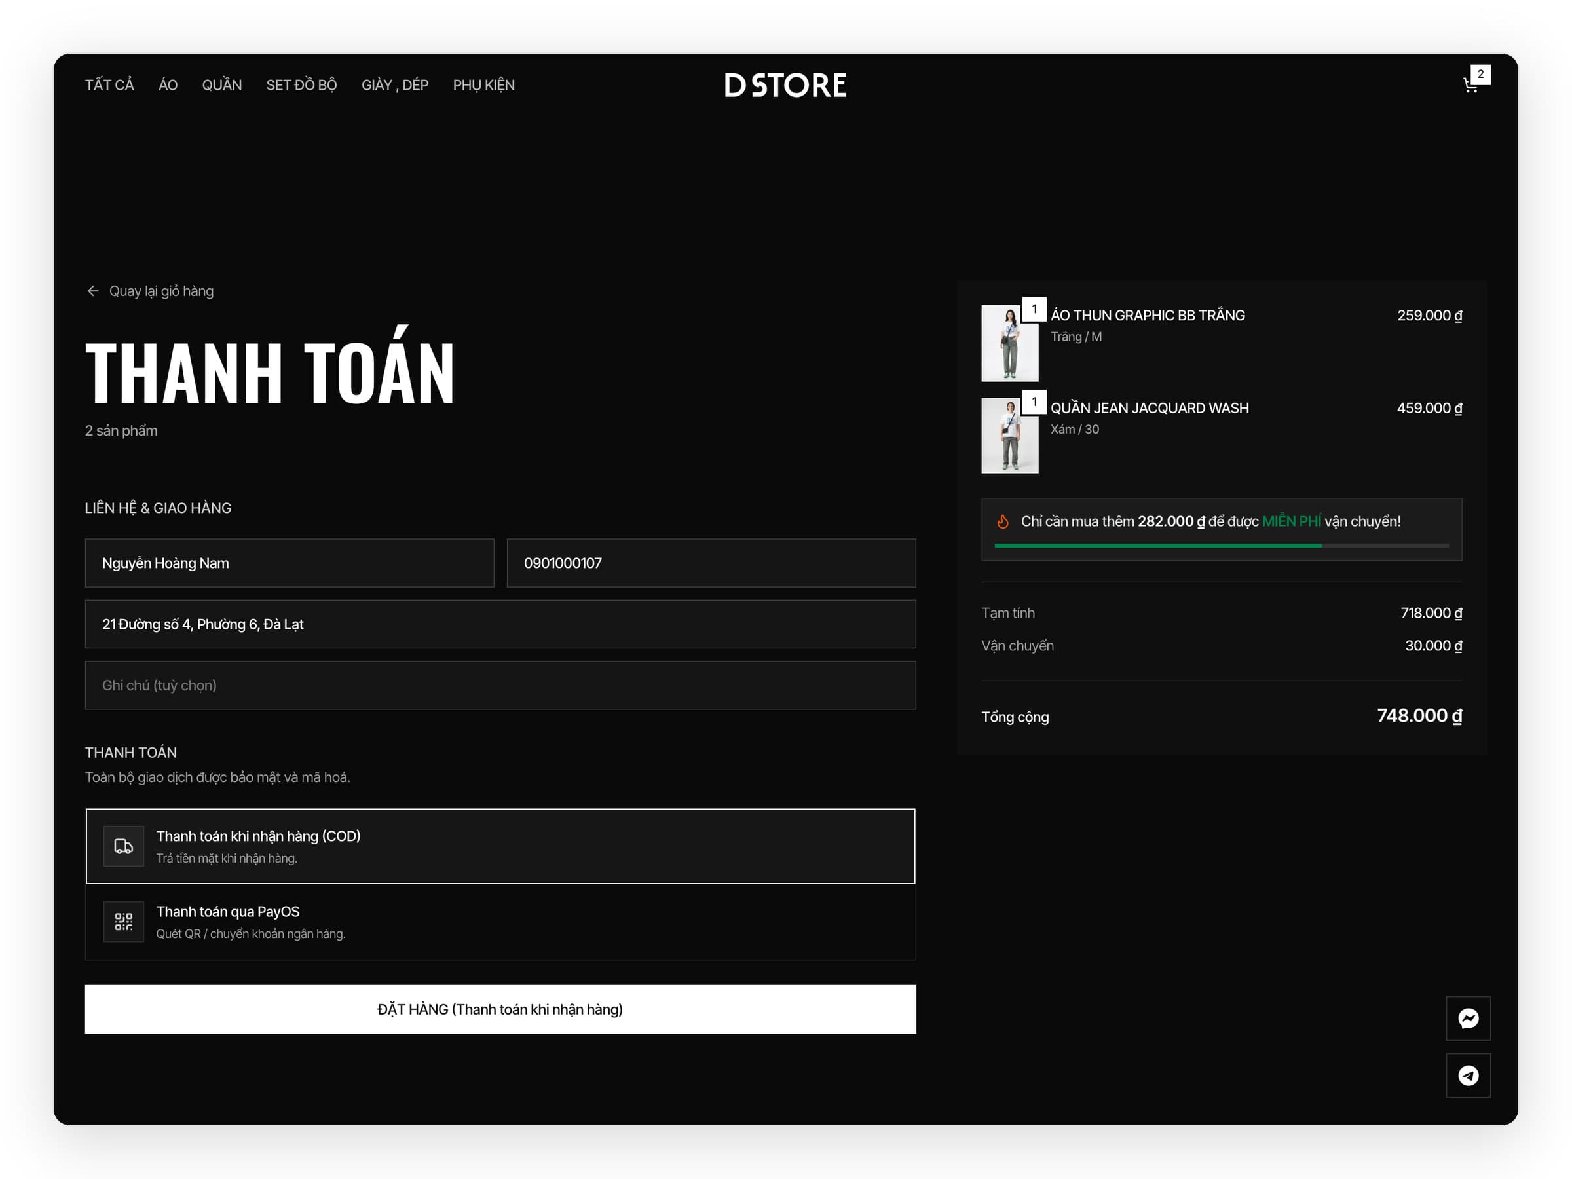The width and height of the screenshot is (1572, 1179).
Task: Click the price 459.000 ₫
Action: point(1429,408)
